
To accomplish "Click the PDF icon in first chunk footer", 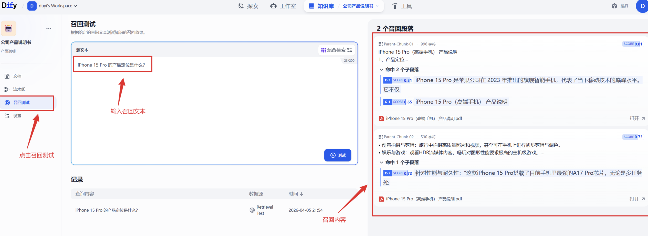I will [381, 119].
